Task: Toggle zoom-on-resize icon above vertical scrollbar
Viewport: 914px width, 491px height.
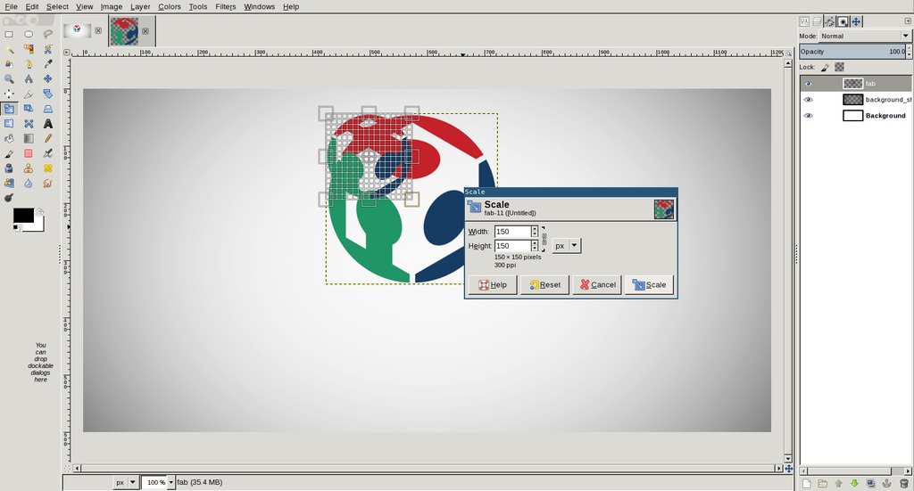Action: click(x=788, y=53)
